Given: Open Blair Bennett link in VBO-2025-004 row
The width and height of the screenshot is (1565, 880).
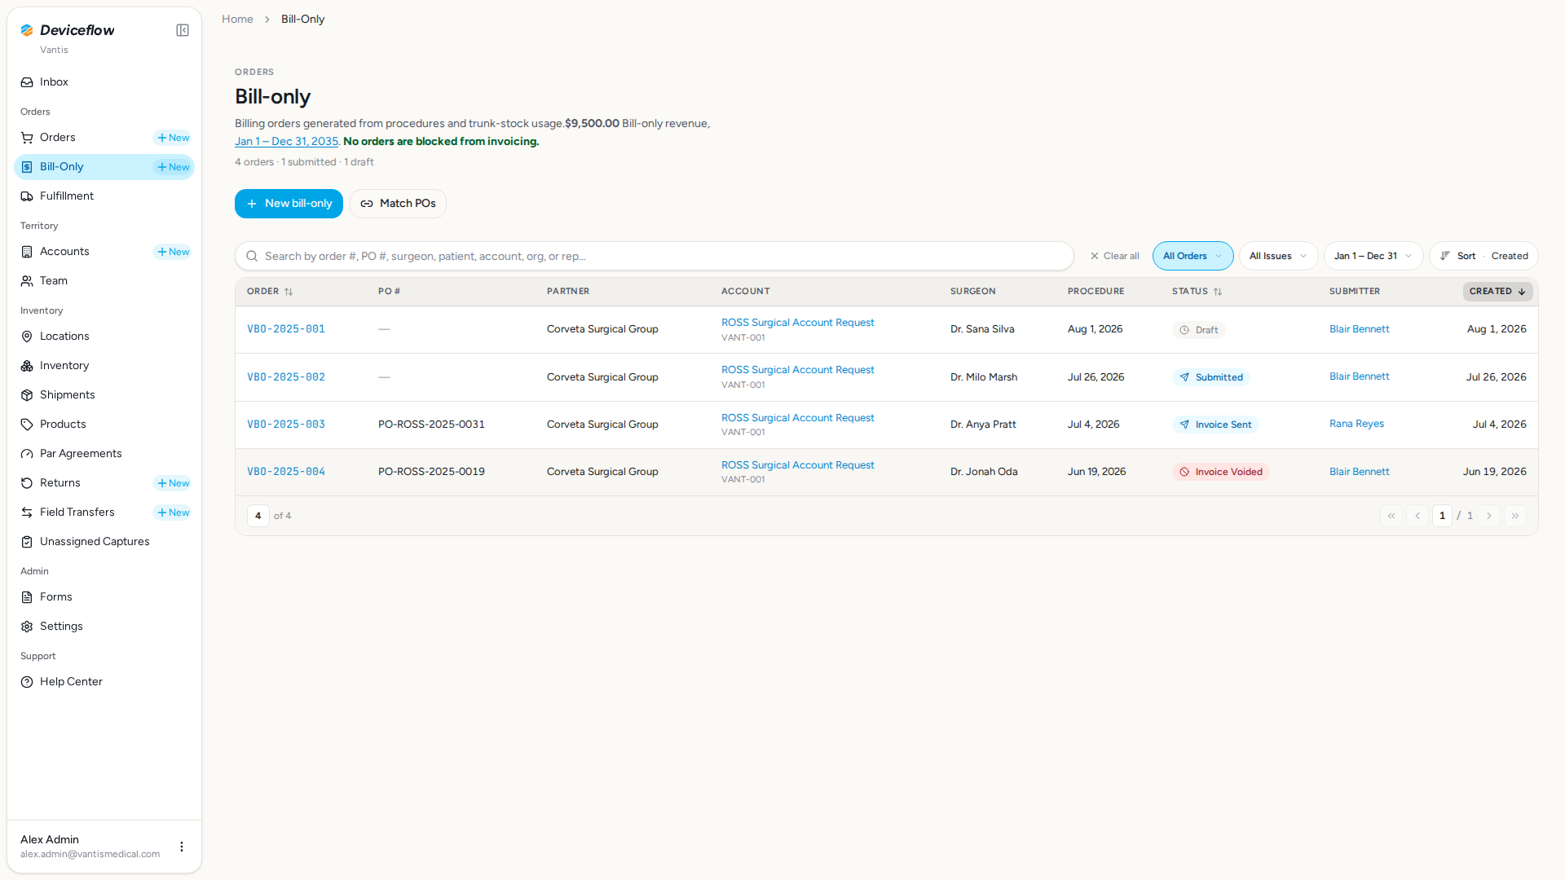Looking at the screenshot, I should click(1359, 472).
